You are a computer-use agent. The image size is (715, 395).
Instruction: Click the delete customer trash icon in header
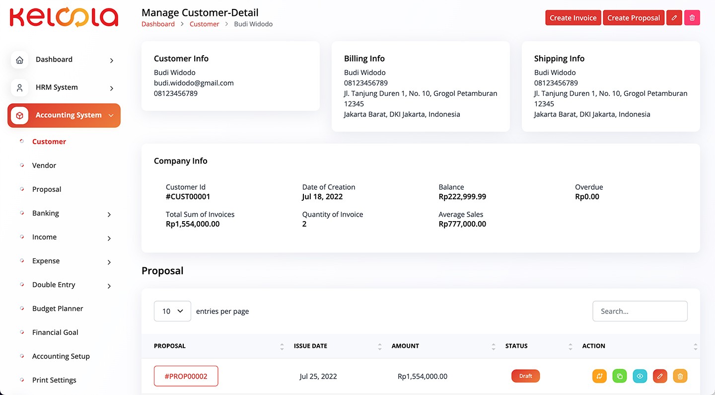tap(692, 18)
